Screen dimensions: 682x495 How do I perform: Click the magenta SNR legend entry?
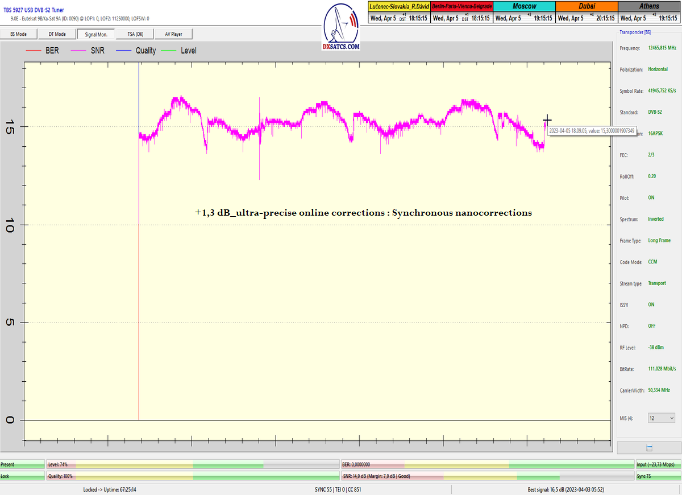click(90, 51)
